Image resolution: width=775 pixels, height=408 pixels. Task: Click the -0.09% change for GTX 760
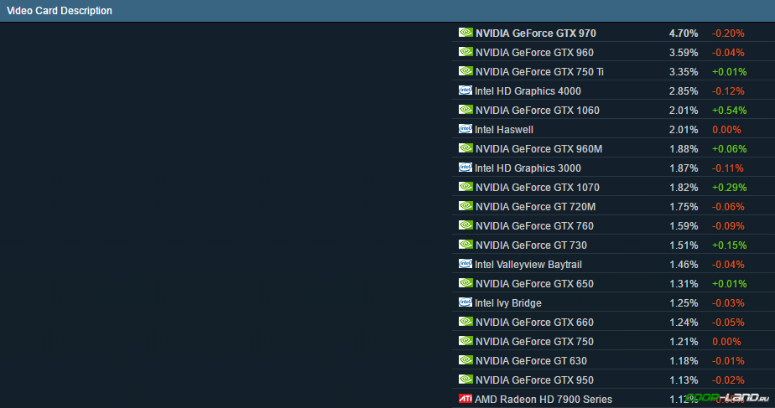[728, 226]
